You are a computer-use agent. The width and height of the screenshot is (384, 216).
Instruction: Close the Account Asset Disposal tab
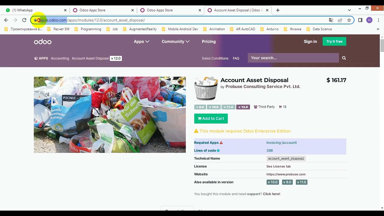pos(267,10)
